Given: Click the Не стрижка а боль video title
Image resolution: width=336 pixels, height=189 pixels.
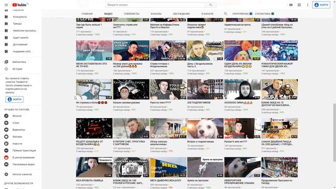Looking at the screenshot, I should click(x=91, y=103).
